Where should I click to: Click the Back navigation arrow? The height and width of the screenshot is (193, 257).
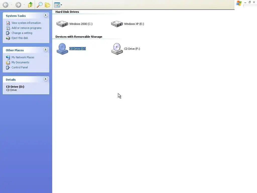(6, 5)
